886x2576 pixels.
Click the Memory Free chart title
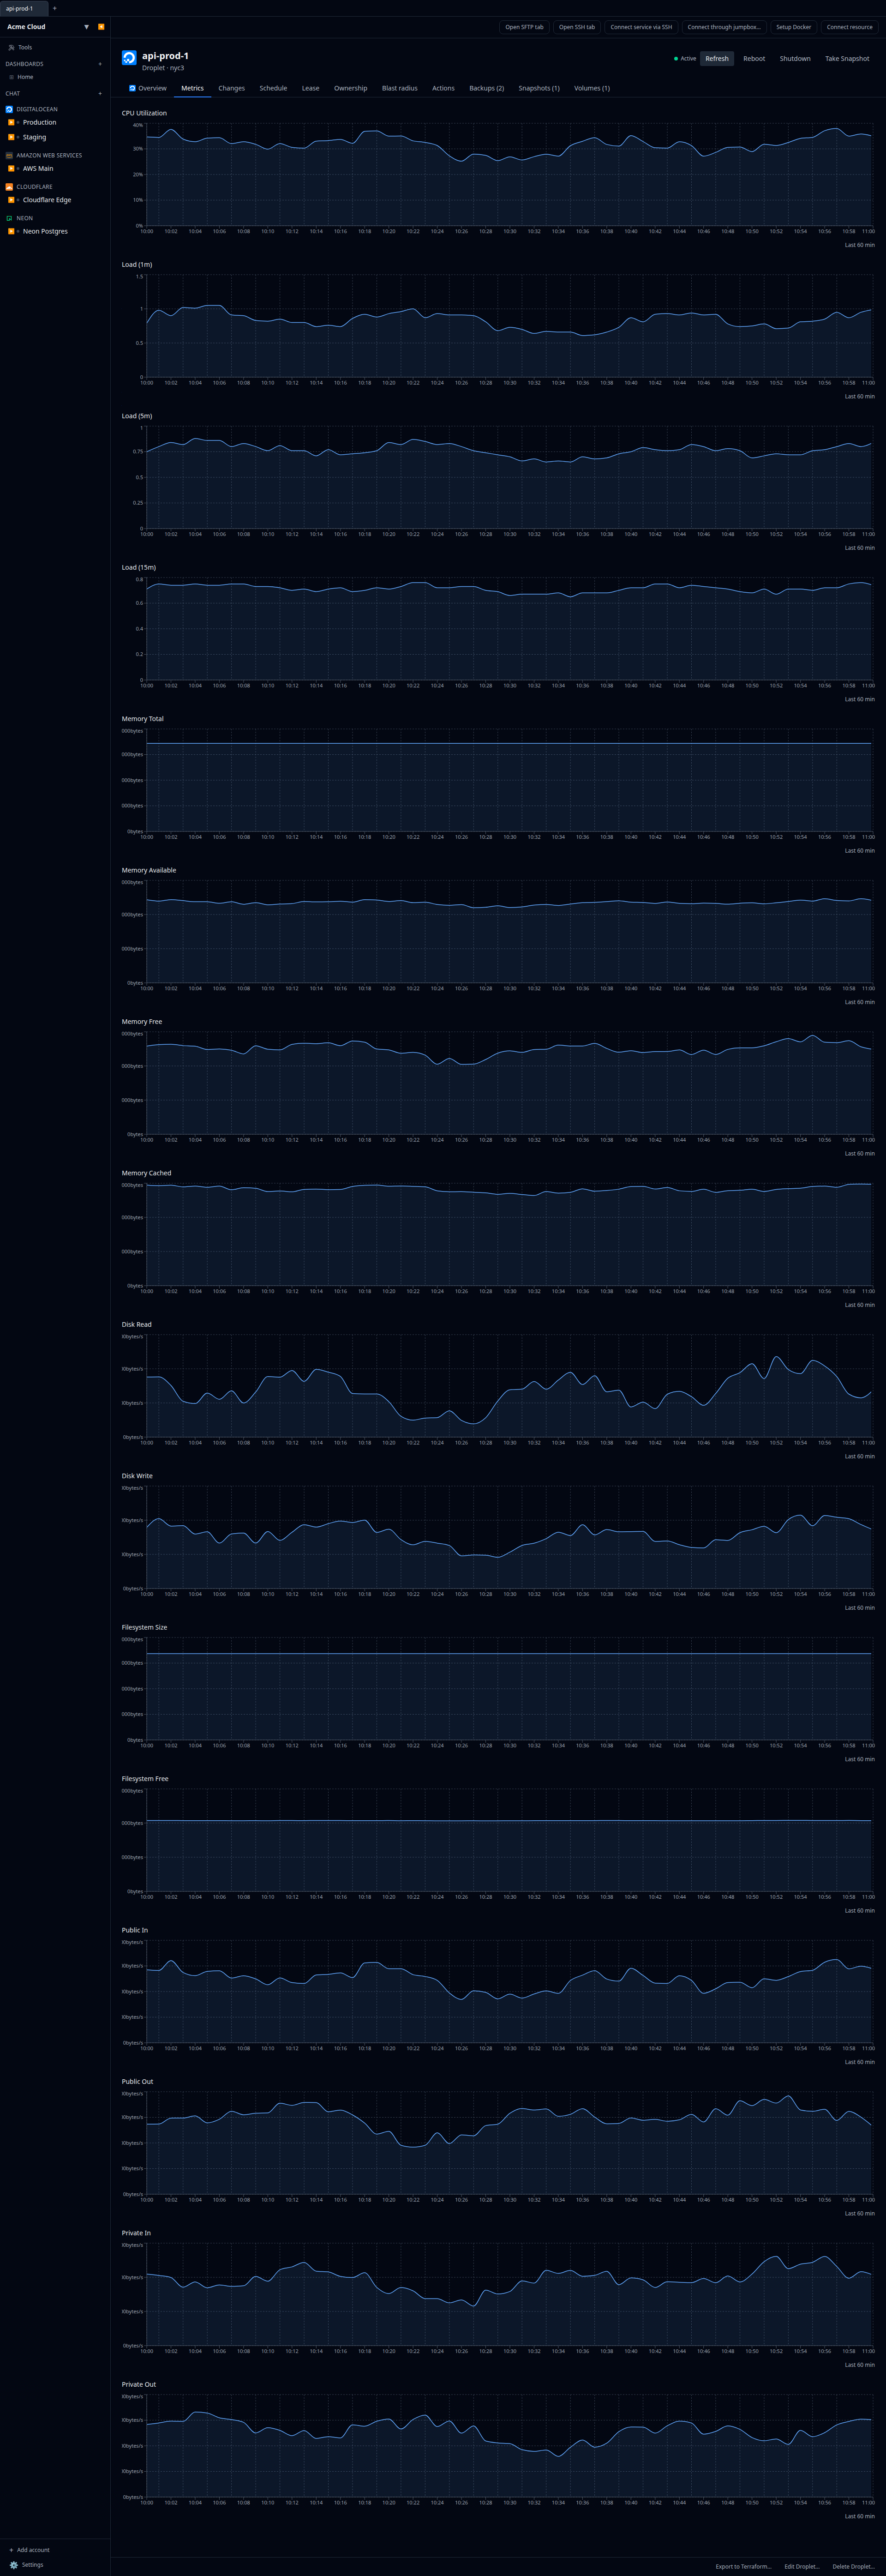[x=142, y=1021]
